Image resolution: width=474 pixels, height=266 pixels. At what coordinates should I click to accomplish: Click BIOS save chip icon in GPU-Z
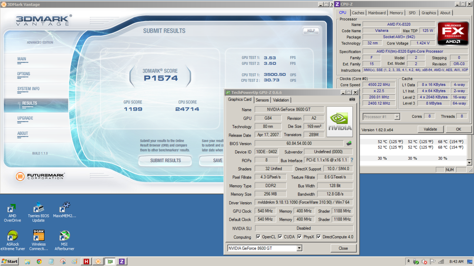pyautogui.click(x=349, y=143)
